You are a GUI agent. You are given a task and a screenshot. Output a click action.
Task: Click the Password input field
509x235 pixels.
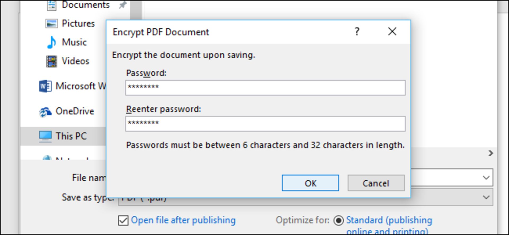pyautogui.click(x=265, y=88)
